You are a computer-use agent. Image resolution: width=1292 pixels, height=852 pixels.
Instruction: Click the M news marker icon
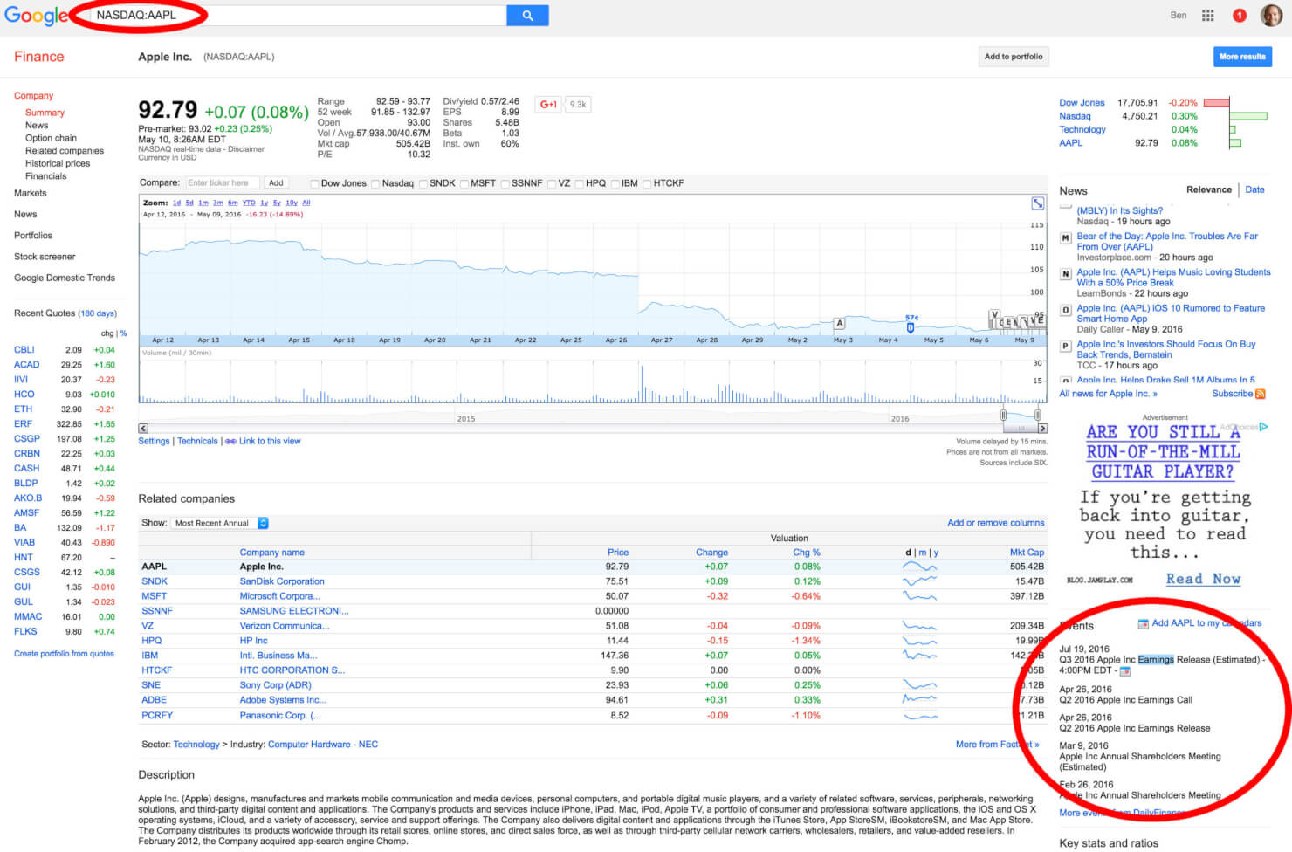pos(1065,237)
